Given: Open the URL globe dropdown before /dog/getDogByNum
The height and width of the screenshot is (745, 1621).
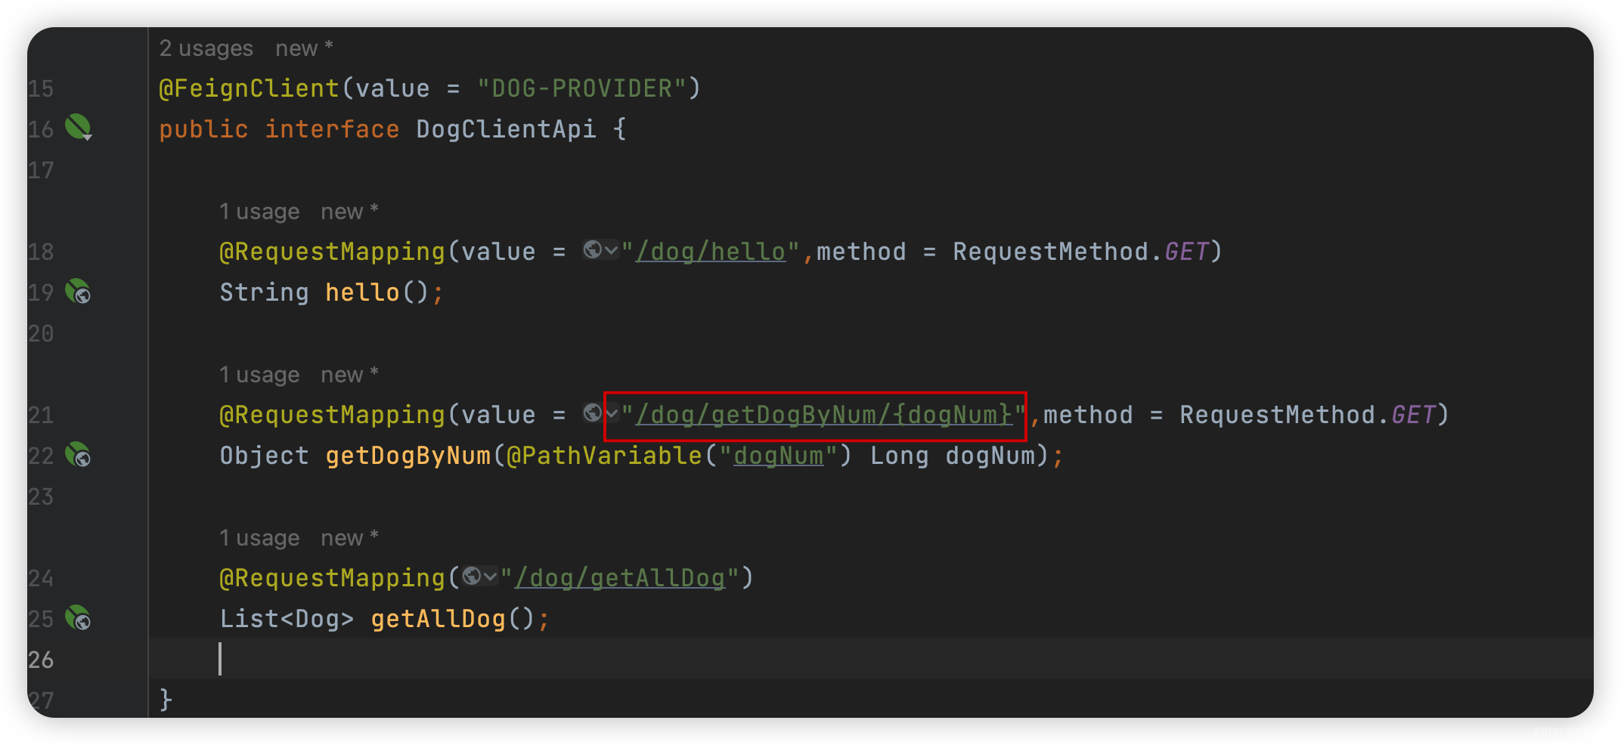Looking at the screenshot, I should tap(600, 413).
